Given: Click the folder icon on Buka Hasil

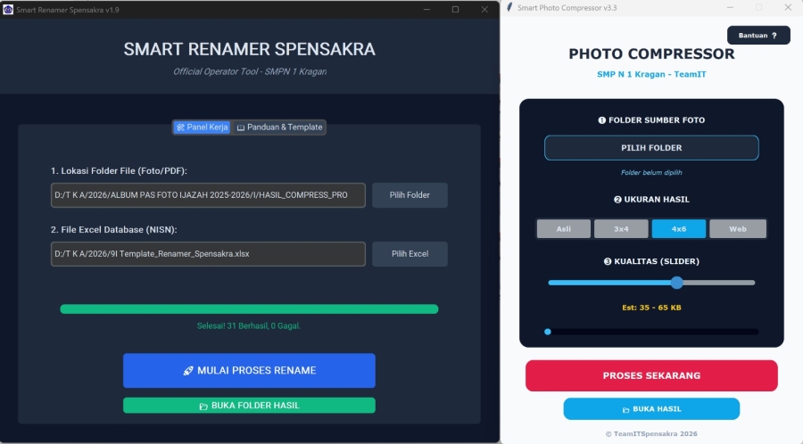Looking at the screenshot, I should coord(625,409).
